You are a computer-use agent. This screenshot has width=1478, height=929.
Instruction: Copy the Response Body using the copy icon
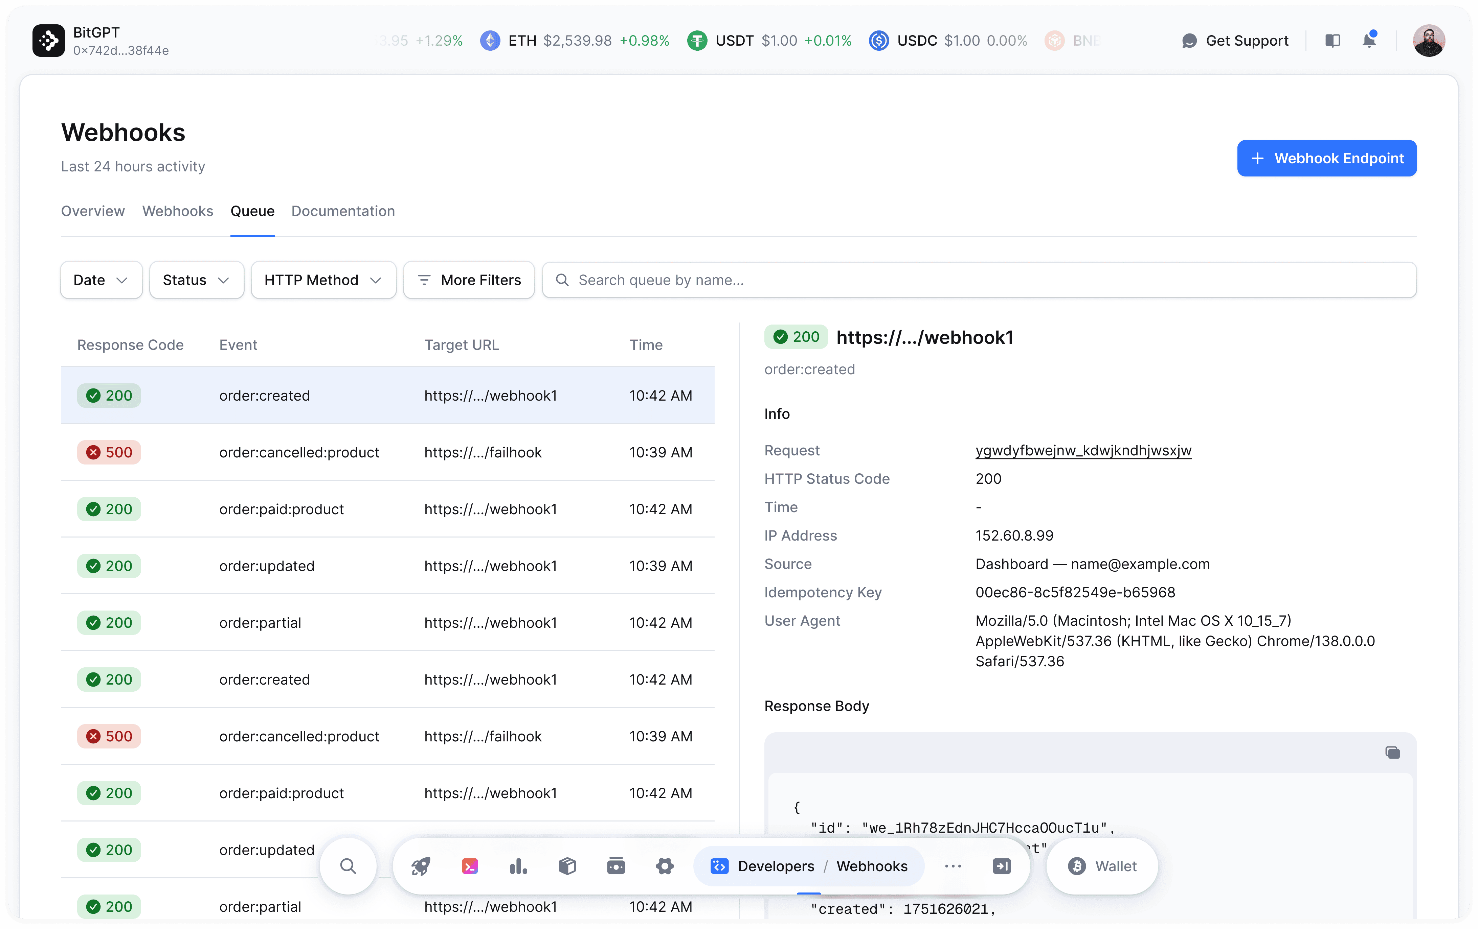pyautogui.click(x=1392, y=753)
